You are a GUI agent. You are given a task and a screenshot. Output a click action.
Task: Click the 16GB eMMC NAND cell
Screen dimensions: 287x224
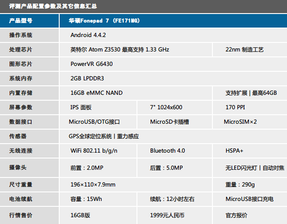pyautogui.click(x=136, y=93)
